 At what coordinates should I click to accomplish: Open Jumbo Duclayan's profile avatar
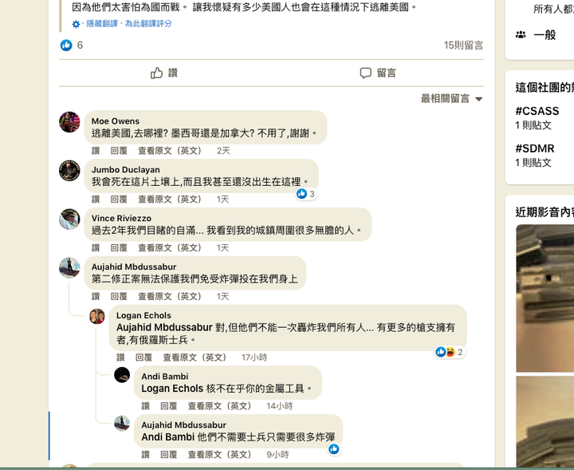tap(69, 171)
